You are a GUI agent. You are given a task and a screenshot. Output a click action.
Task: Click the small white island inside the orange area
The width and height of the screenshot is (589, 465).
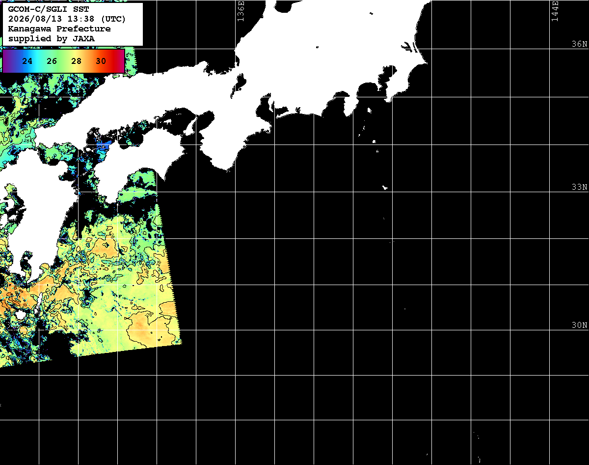20,314
